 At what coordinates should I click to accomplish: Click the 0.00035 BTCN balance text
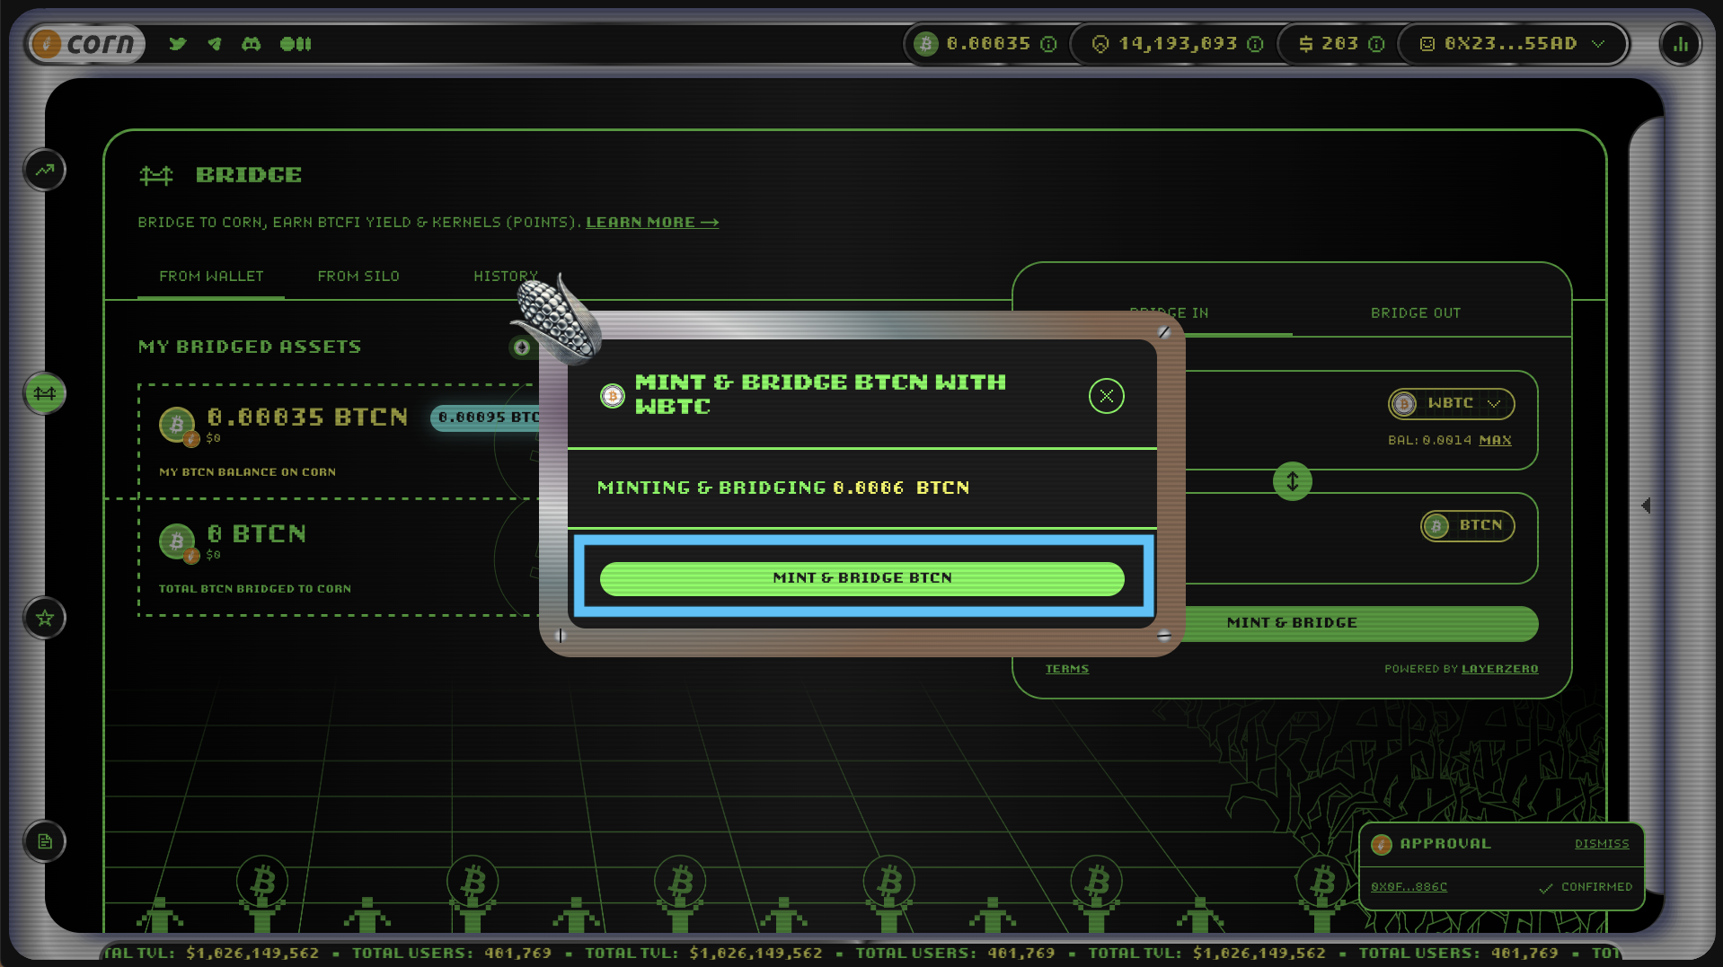tap(307, 417)
